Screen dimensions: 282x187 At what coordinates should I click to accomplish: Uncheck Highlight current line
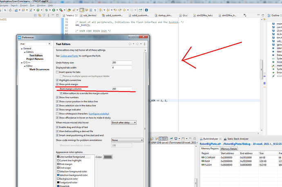[57, 80]
